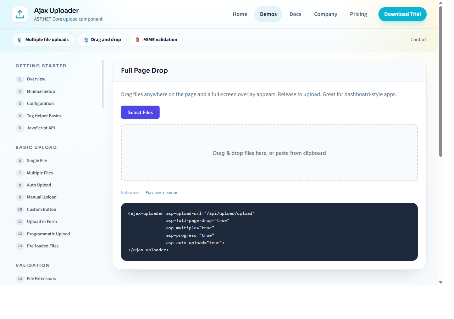454x319 pixels.
Task: Select the Demos nav tab
Action: tap(268, 14)
